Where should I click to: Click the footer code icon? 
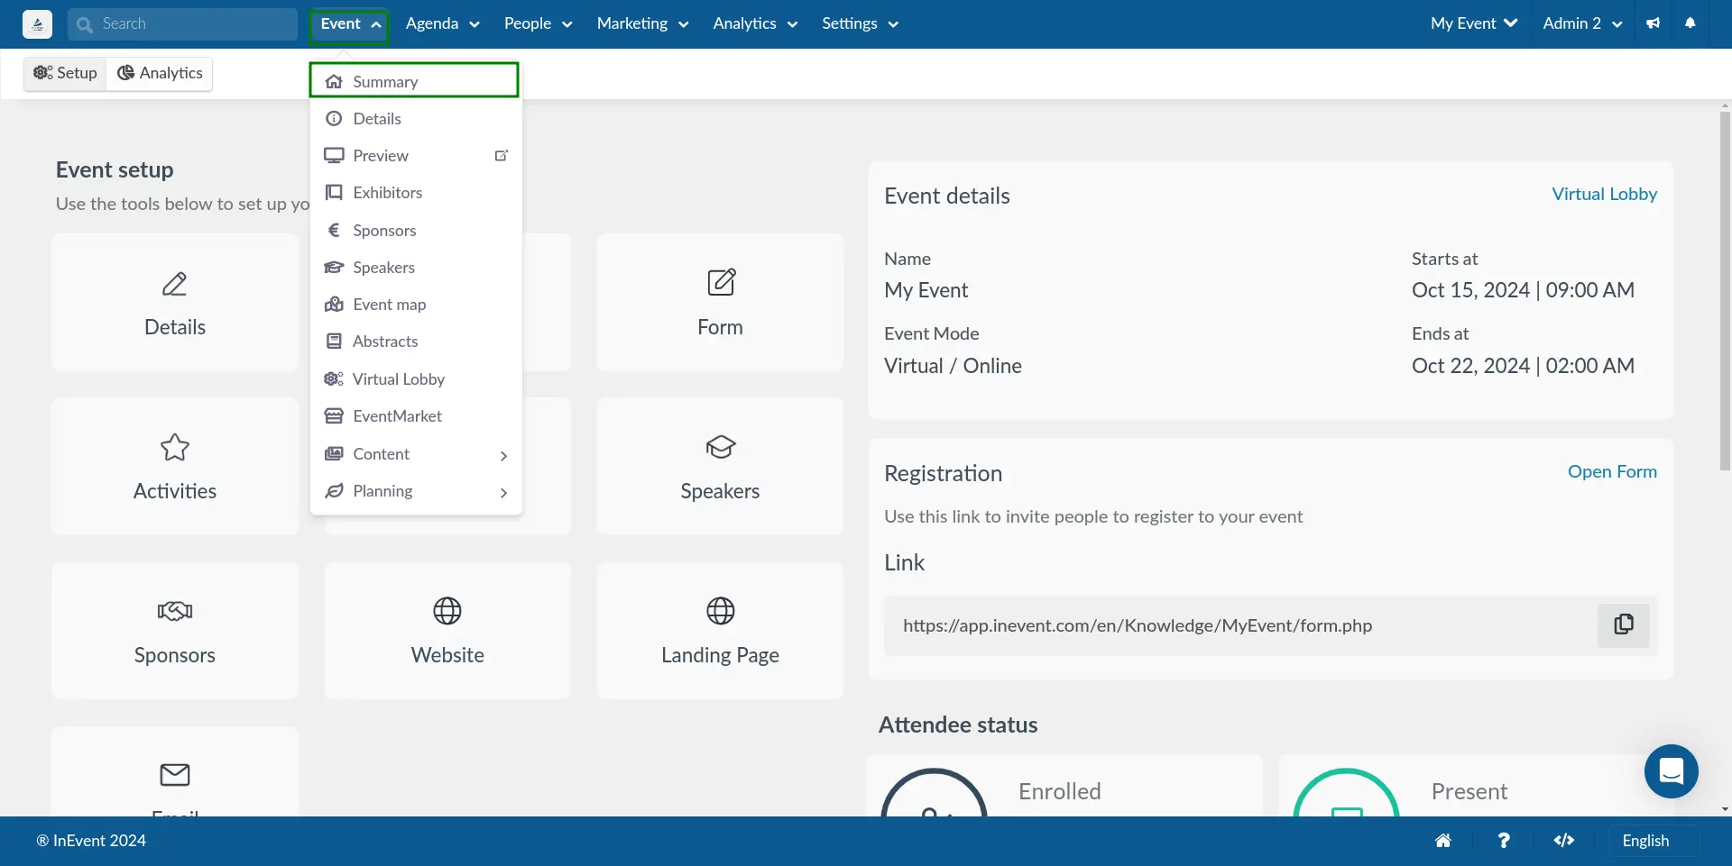click(1564, 841)
